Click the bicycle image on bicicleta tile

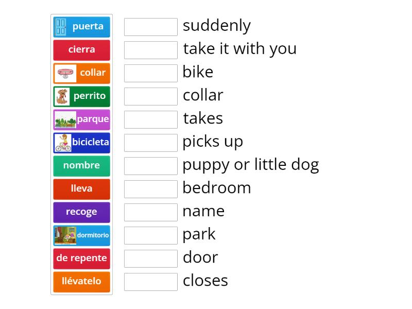pyautogui.click(x=63, y=143)
